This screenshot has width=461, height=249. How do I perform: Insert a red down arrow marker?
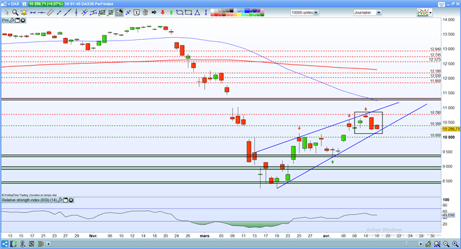pos(163,13)
